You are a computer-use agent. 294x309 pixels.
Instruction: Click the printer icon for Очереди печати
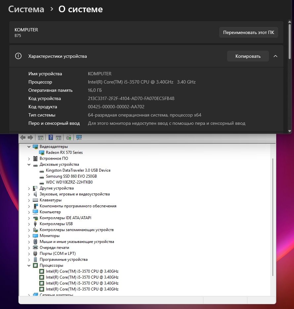(x=35, y=248)
